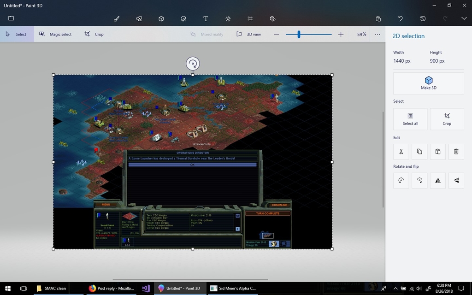472x295 pixels.
Task: Click the Cut scissors icon
Action: (401, 152)
